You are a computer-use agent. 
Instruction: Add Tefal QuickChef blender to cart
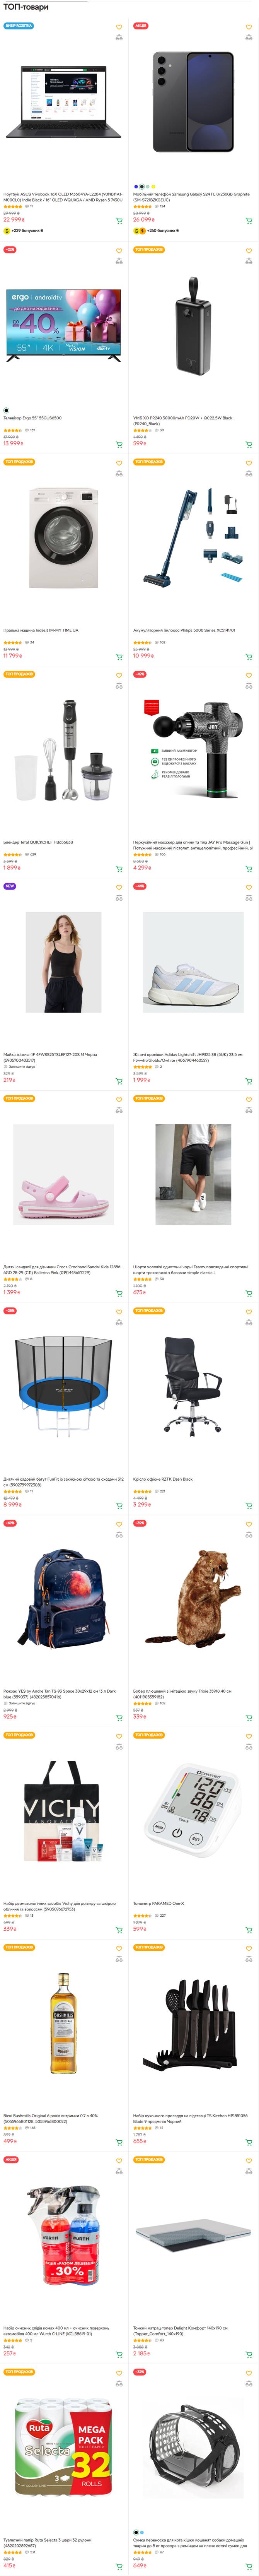click(119, 868)
